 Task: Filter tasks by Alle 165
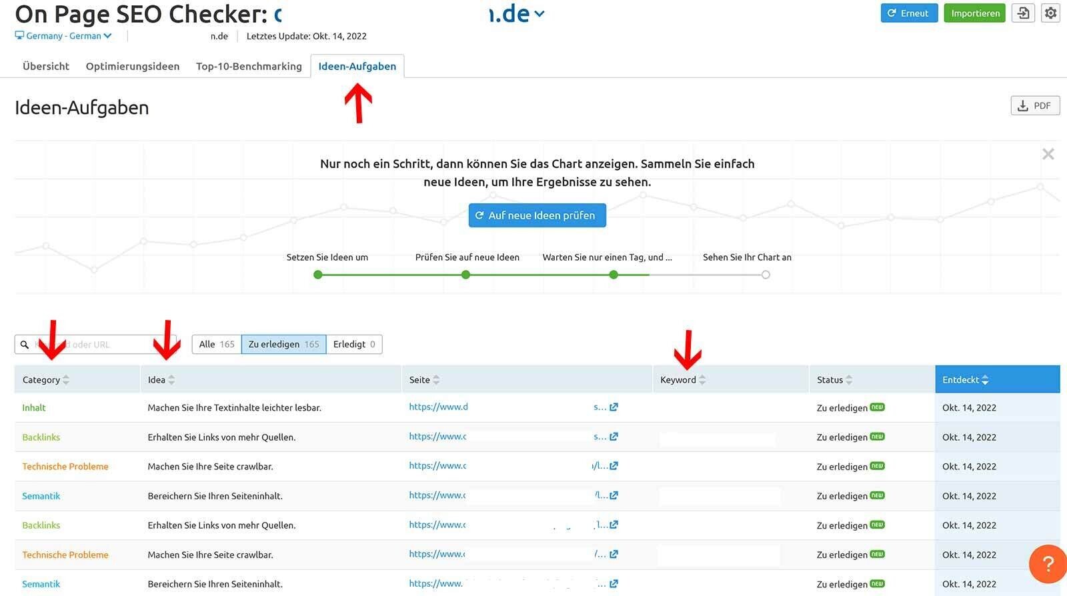(217, 345)
